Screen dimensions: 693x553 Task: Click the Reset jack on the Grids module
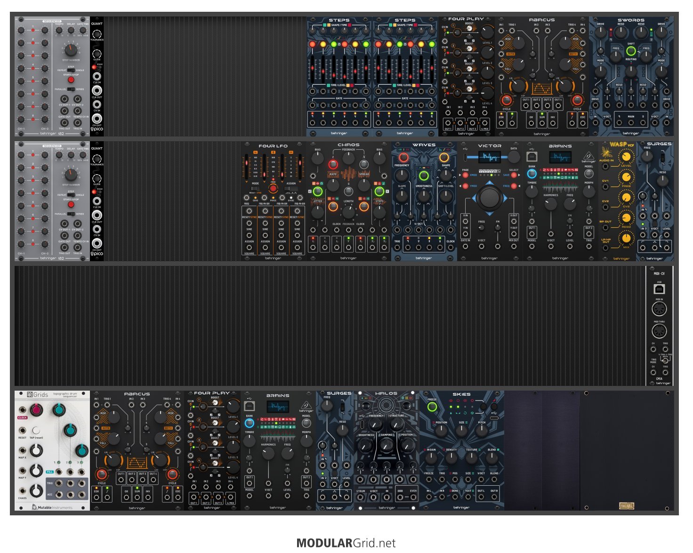point(23,430)
